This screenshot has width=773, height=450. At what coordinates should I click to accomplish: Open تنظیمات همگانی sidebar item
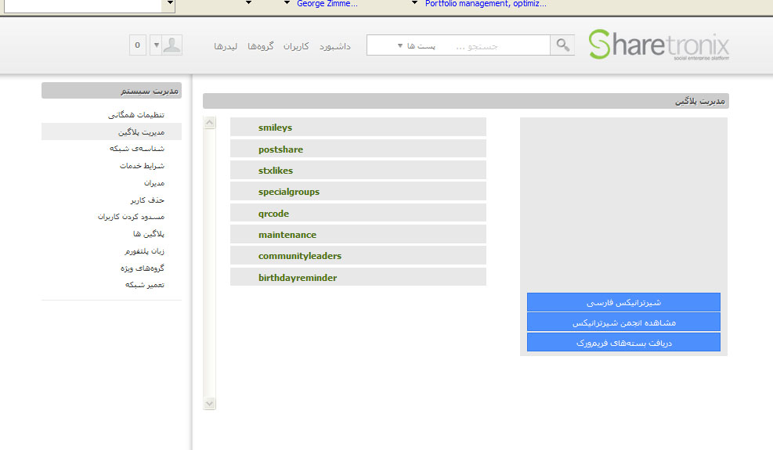pyautogui.click(x=136, y=114)
